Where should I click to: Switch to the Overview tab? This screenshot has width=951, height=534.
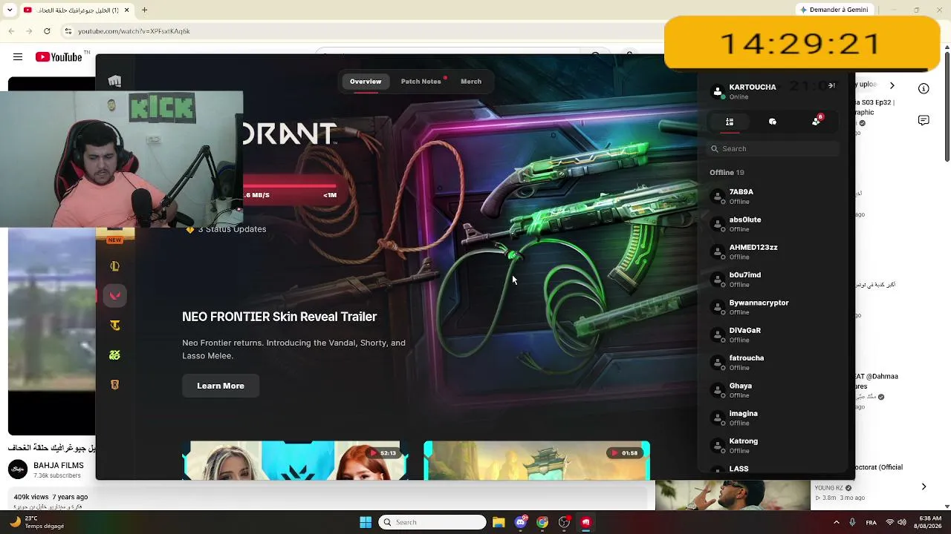pyautogui.click(x=366, y=82)
